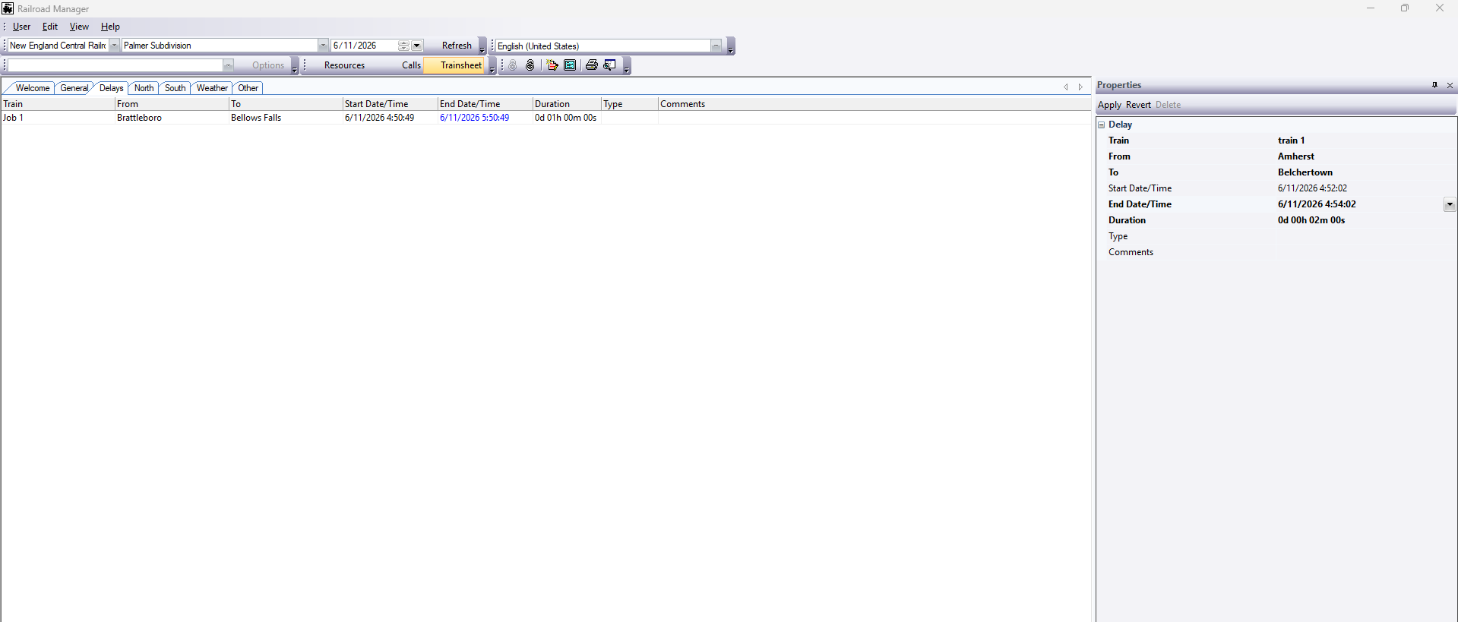Open End Date/Time property dropdown arrow
This screenshot has width=1458, height=622.
[x=1450, y=204]
